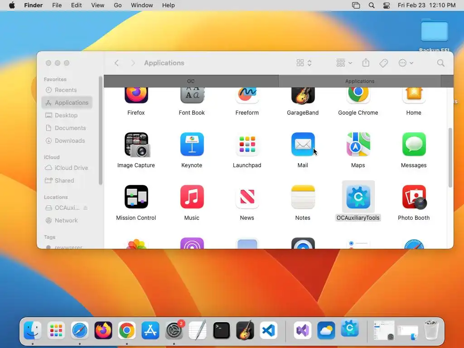Select the GarageBand app in Finder window
The width and height of the screenshot is (464, 348).
point(303,95)
